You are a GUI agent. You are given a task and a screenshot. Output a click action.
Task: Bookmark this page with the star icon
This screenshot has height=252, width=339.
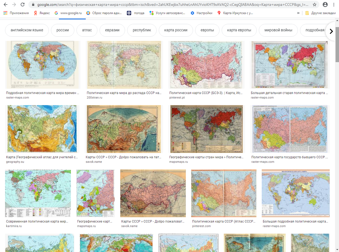pos(314,5)
